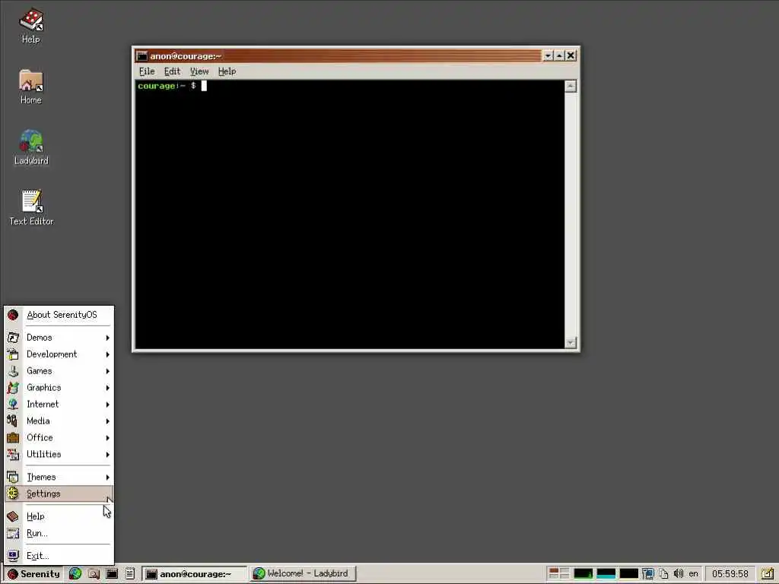
Task: Maximize the Terminal window
Action: [x=559, y=56]
